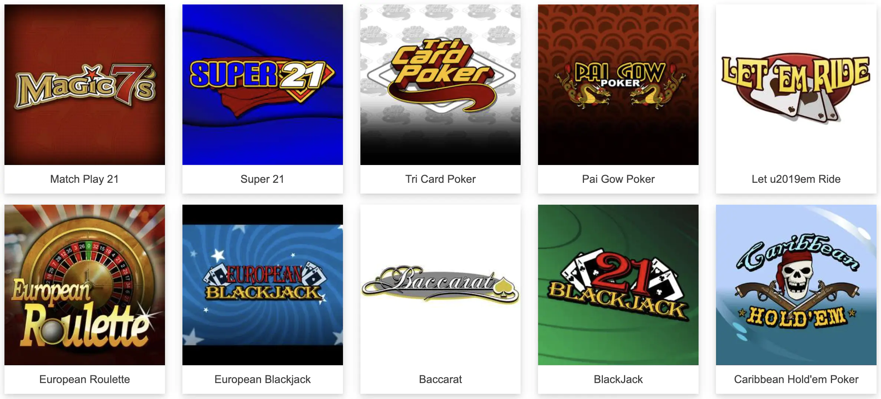Image resolution: width=881 pixels, height=399 pixels.
Task: Open the European Blackjack game image
Action: pyautogui.click(x=263, y=285)
